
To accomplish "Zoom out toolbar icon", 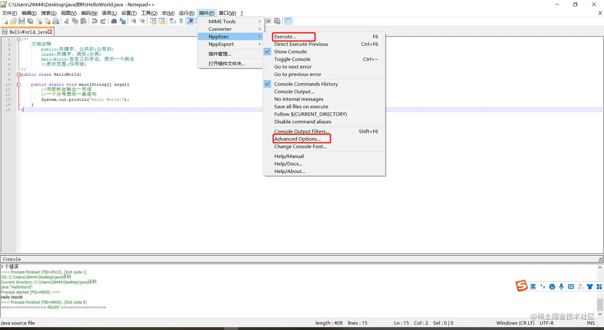I will pyautogui.click(x=142, y=21).
